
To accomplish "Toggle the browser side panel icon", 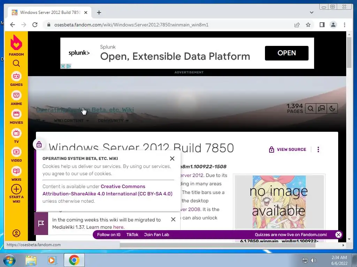I will [322, 25].
